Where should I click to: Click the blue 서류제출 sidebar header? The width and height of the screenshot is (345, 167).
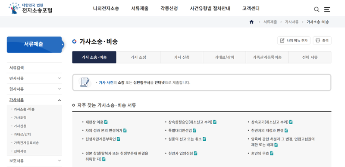pyautogui.click(x=34, y=44)
